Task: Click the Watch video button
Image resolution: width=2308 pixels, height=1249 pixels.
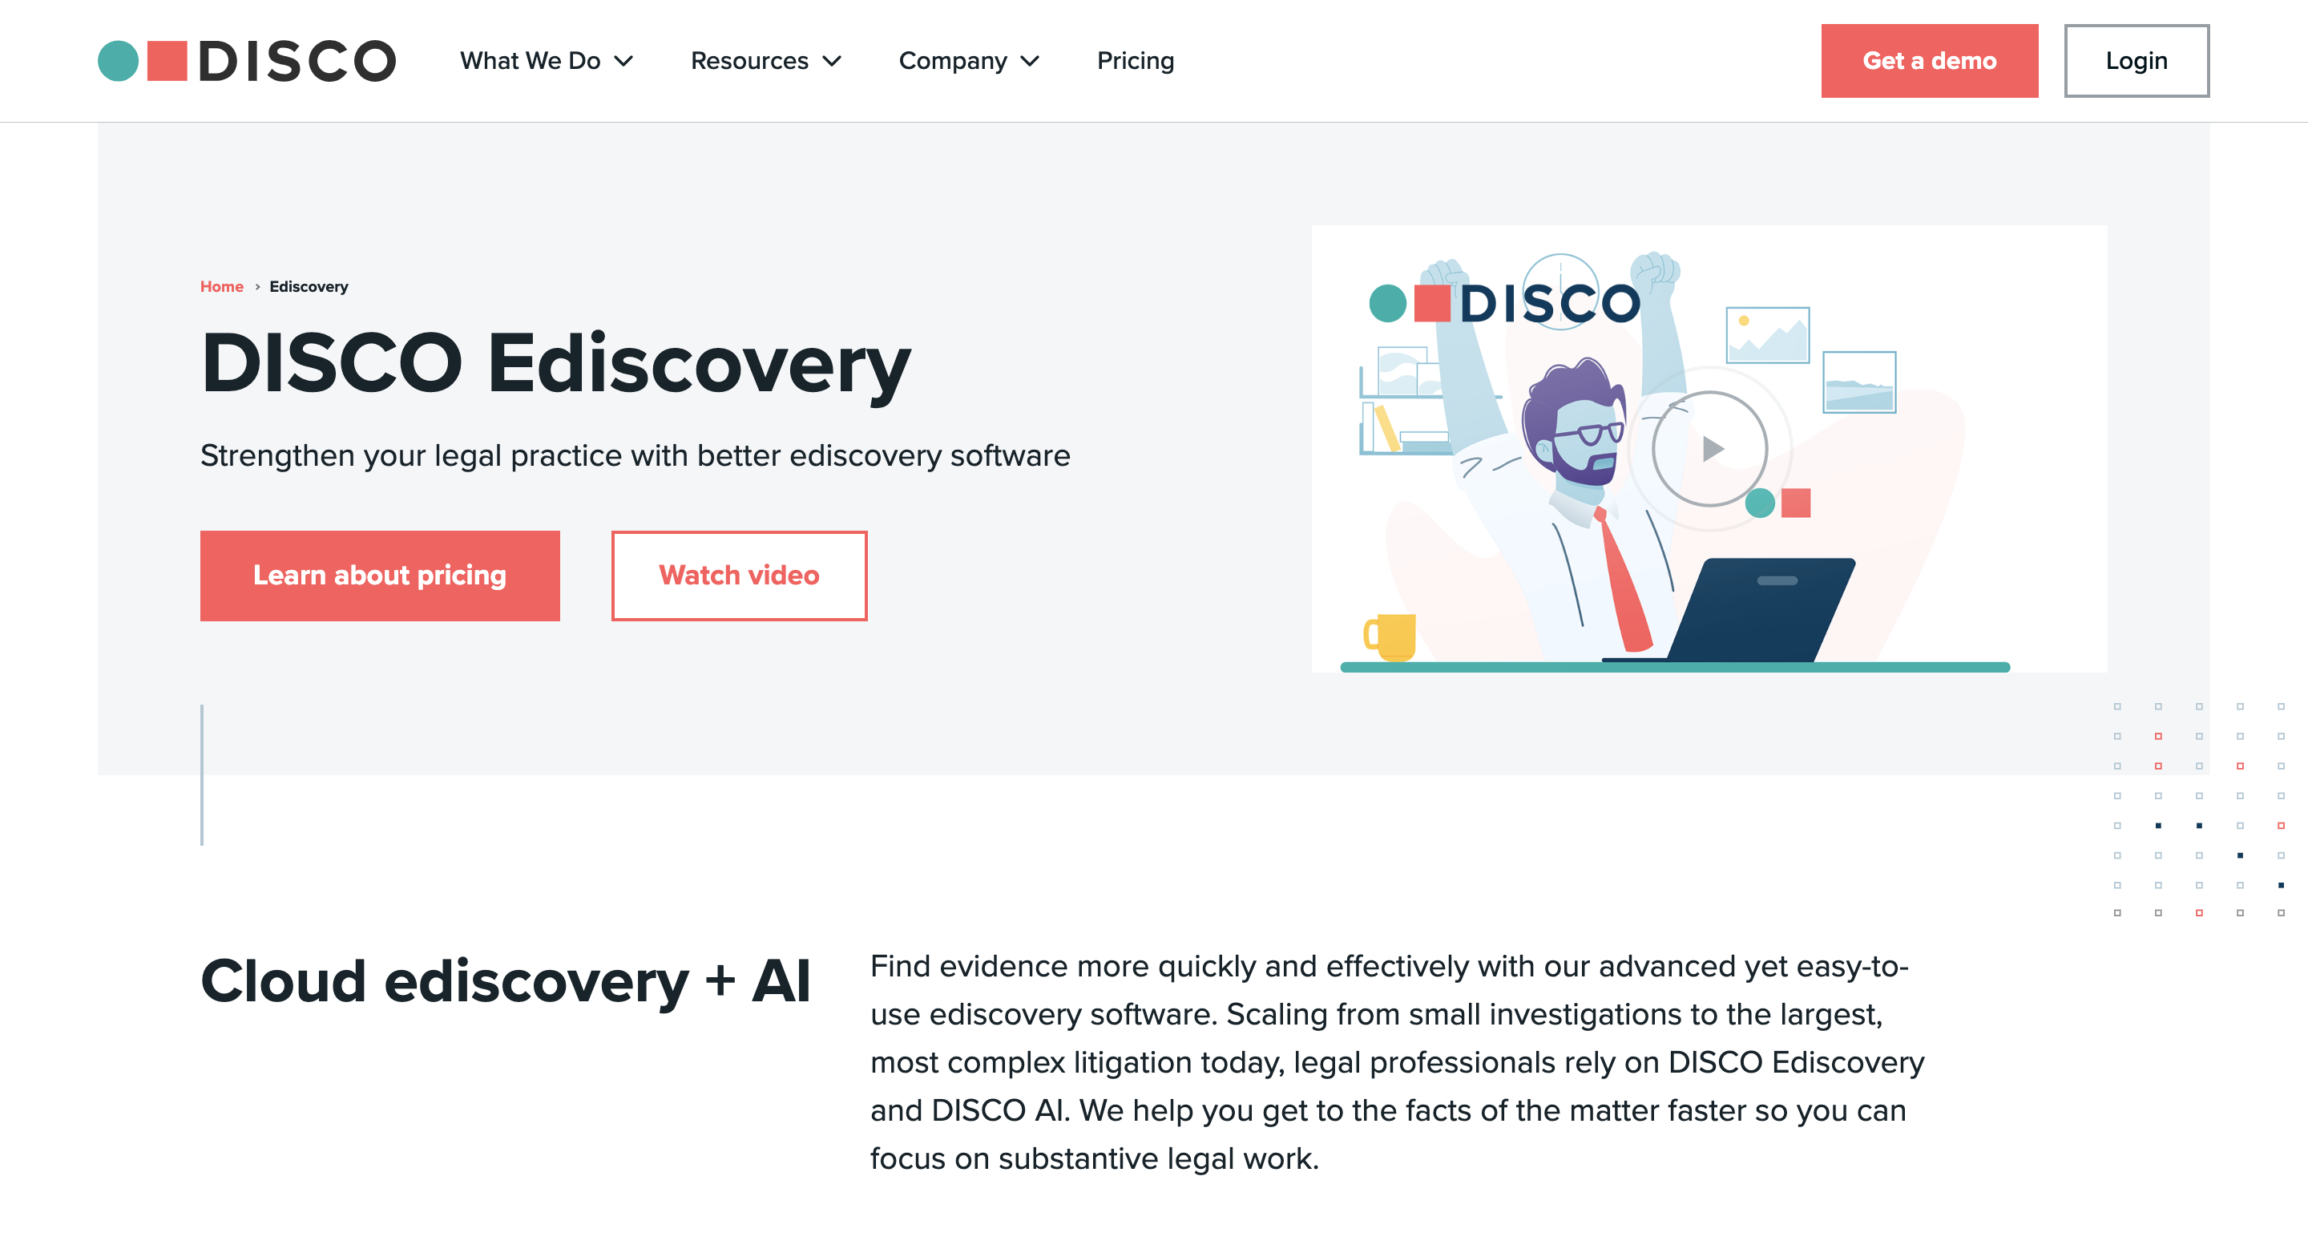Action: click(738, 576)
